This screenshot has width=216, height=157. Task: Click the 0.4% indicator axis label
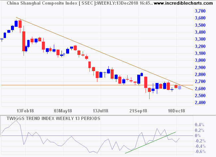[x=199, y=125]
